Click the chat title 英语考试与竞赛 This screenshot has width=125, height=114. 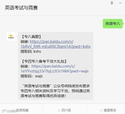[x=21, y=8]
